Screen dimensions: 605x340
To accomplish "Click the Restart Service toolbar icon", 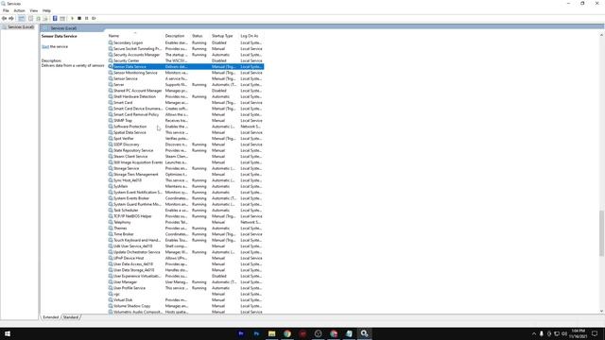I will tap(94, 18).
